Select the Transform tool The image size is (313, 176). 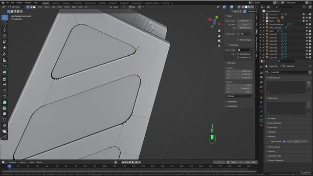tap(4, 47)
